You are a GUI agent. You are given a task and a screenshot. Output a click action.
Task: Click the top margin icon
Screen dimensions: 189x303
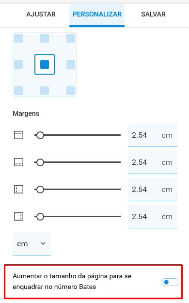(19, 135)
